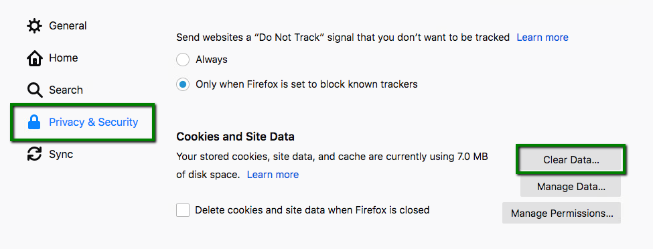Open the Sync settings text label
The image size is (653, 249).
pos(61,155)
